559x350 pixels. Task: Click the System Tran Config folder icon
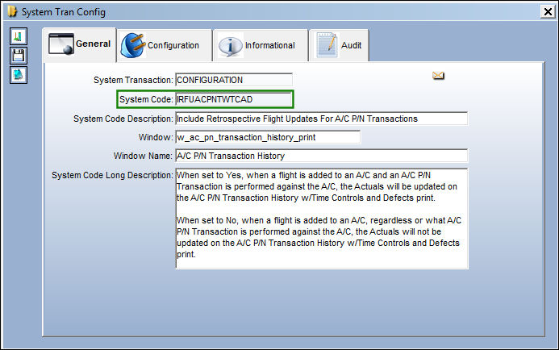click(x=12, y=12)
